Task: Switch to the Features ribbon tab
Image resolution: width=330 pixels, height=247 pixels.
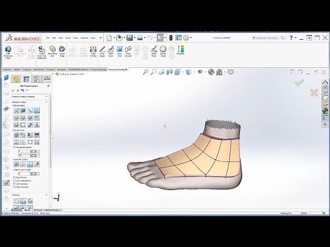Action: point(7,69)
